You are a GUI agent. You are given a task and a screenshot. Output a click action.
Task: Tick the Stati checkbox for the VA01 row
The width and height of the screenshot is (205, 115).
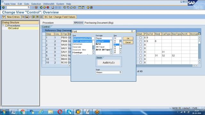[x=140, y=48]
